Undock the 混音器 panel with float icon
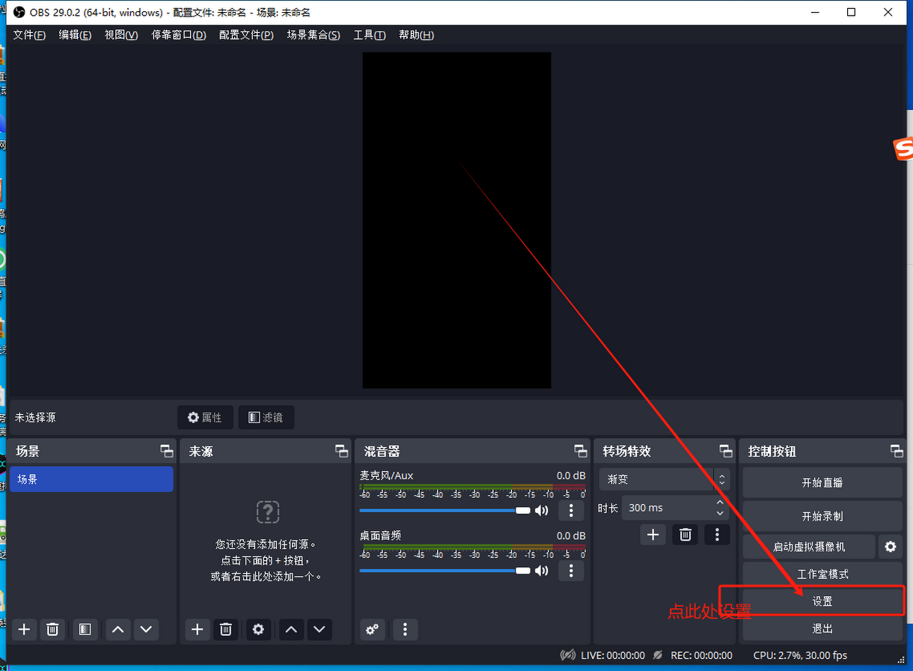The image size is (913, 671). click(x=581, y=451)
